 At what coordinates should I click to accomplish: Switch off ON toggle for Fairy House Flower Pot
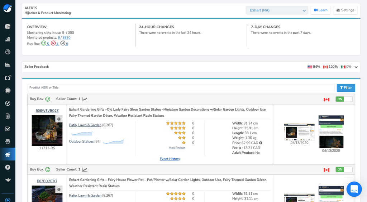point(344,169)
